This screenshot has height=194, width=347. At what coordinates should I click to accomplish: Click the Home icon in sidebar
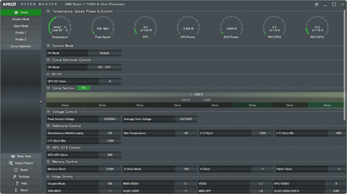(x=16, y=13)
